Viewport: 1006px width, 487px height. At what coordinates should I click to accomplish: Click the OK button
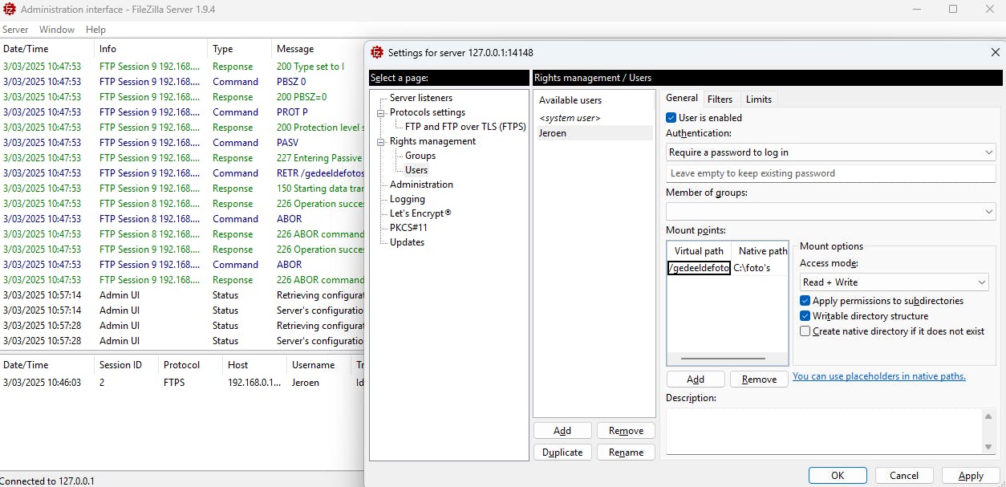pyautogui.click(x=838, y=476)
